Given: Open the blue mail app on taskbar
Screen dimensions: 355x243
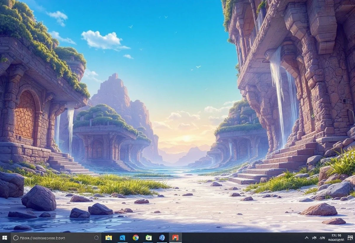Looking at the screenshot, I should (122, 238).
